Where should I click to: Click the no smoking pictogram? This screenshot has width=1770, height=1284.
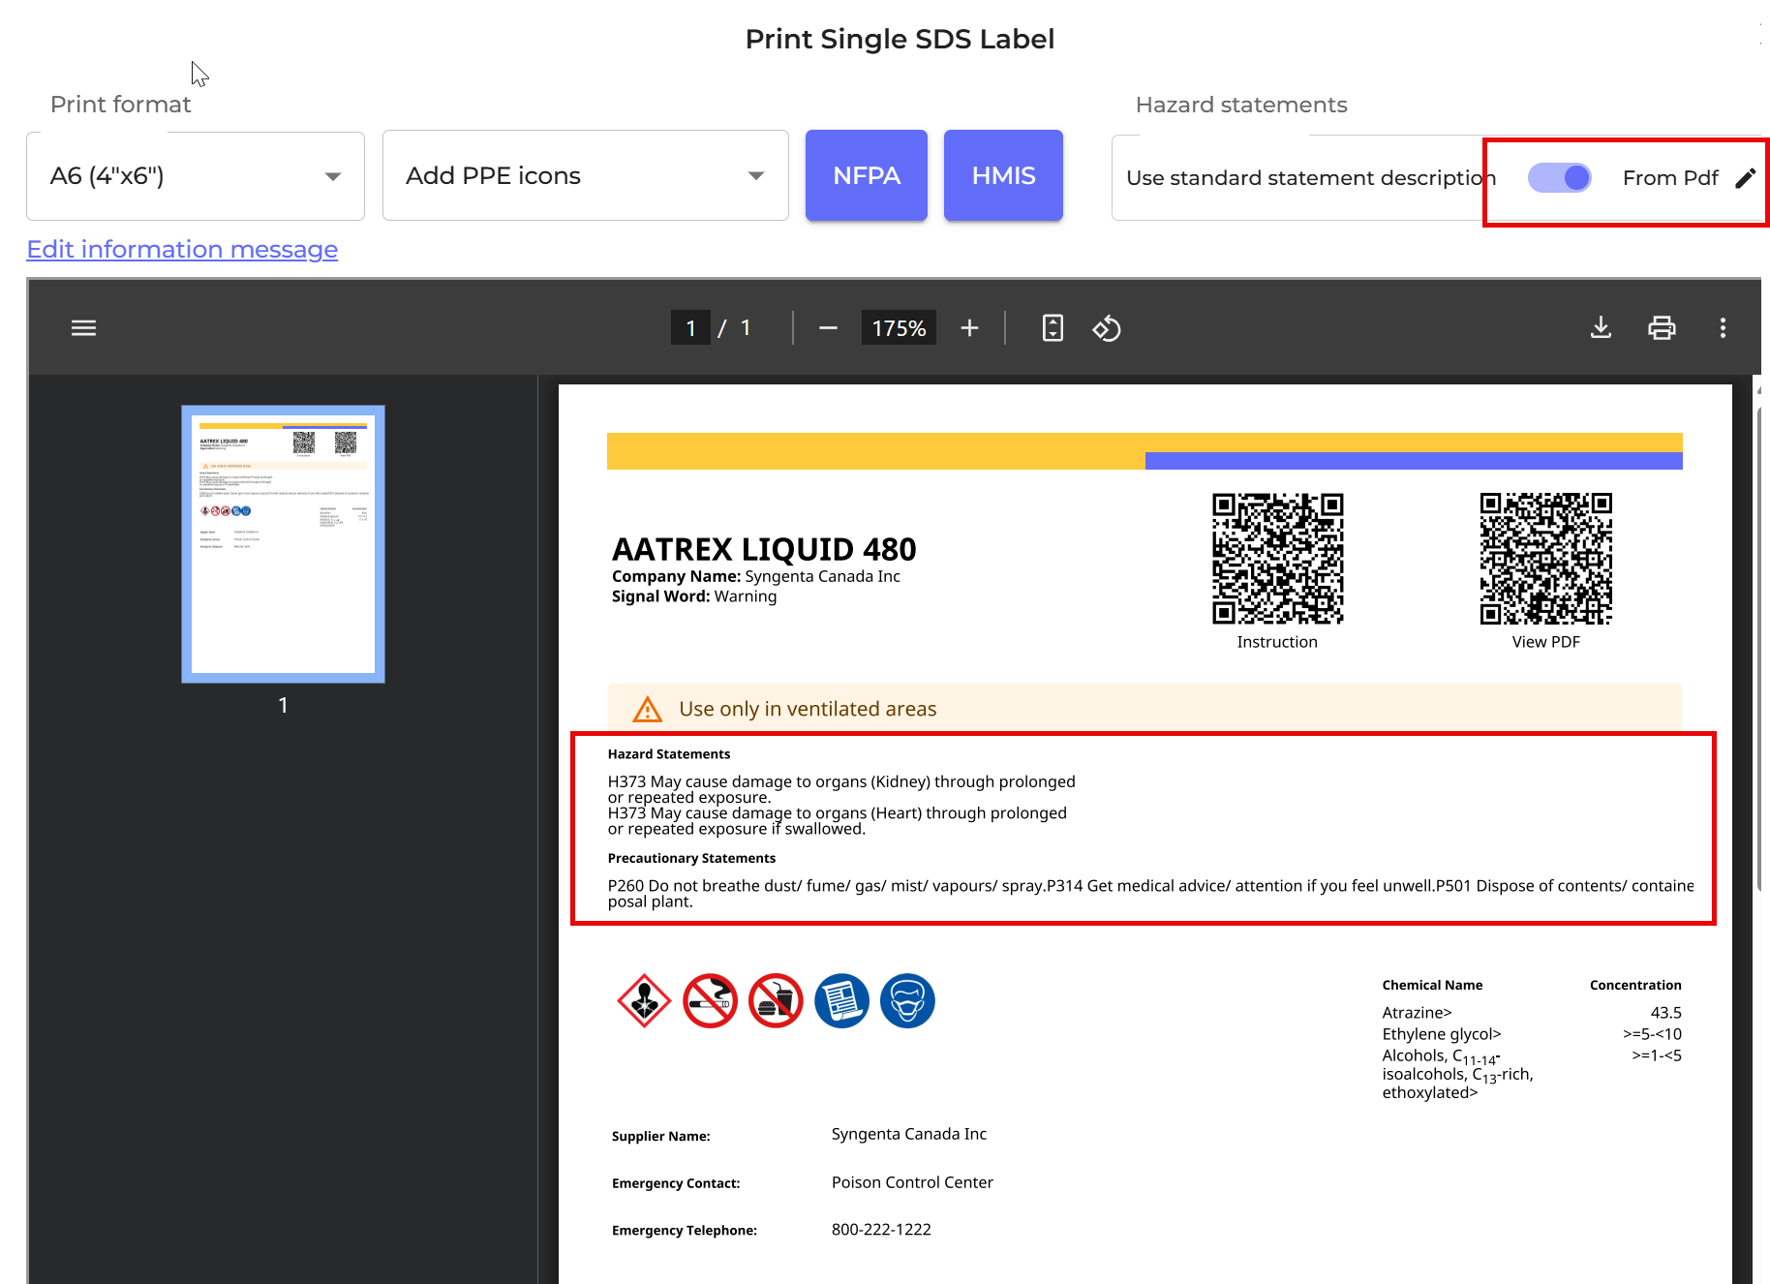pos(710,1000)
